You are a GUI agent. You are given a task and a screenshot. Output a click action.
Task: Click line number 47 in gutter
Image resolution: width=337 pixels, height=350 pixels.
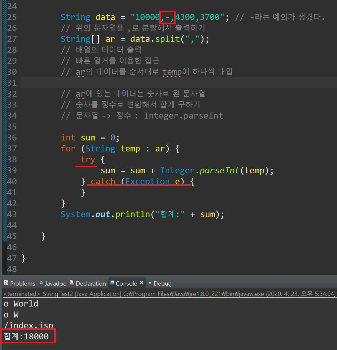coord(12,258)
